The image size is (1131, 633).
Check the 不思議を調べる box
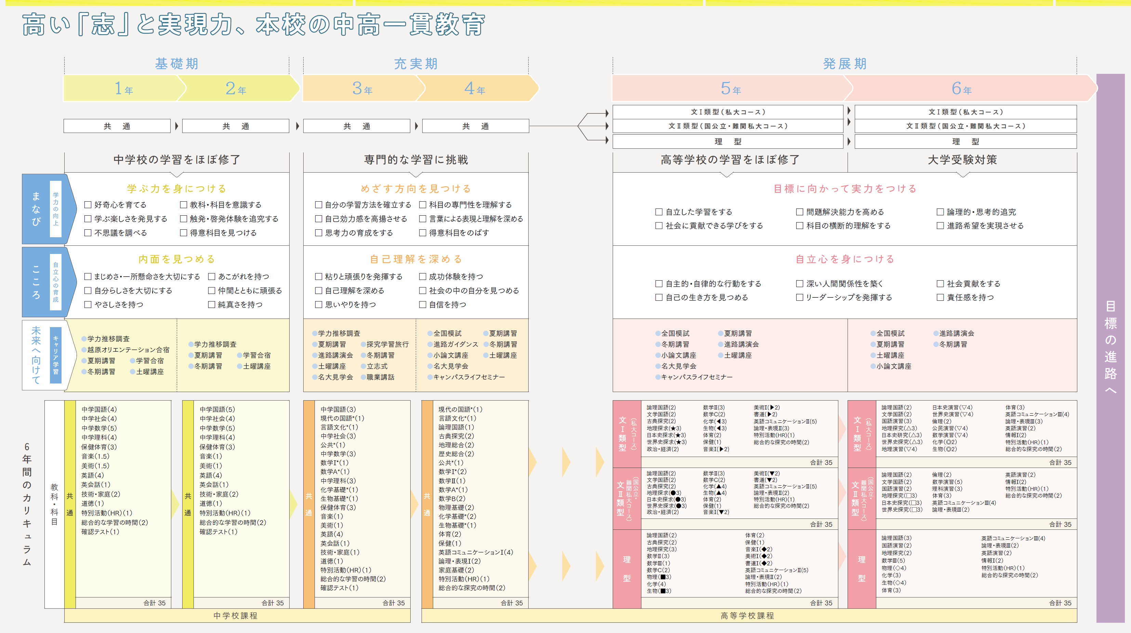point(88,233)
